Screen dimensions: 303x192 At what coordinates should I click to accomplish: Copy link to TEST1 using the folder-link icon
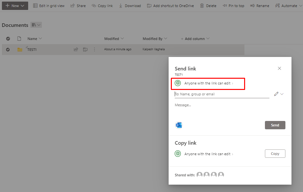pyautogui.click(x=85, y=49)
